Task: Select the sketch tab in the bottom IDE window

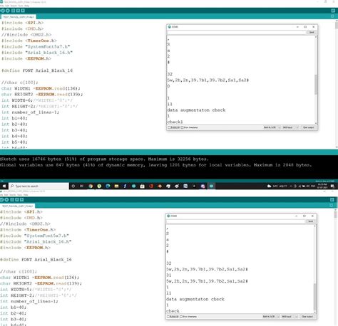Action: (18, 206)
